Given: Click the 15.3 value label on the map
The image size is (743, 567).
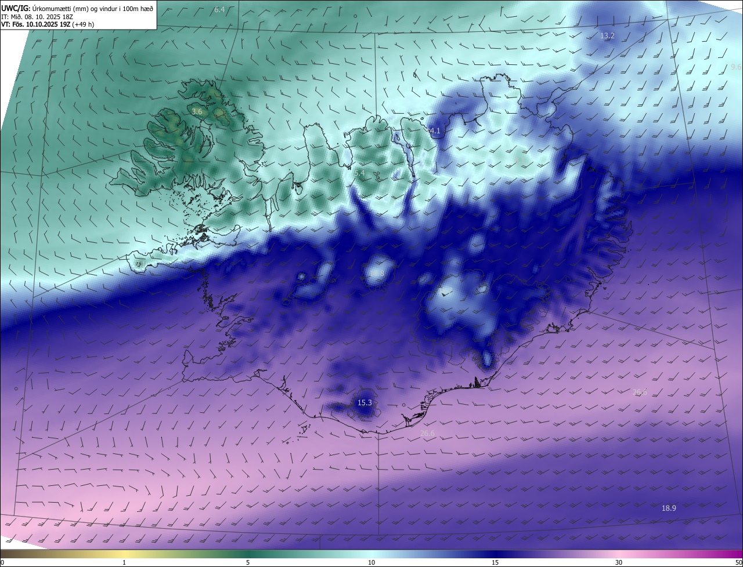Looking at the screenshot, I should [x=365, y=403].
